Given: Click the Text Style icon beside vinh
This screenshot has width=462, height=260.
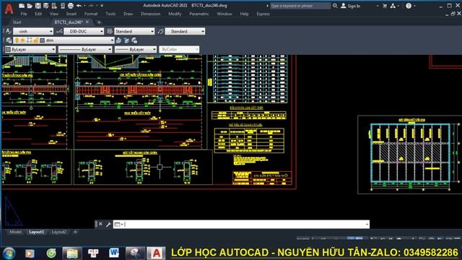Looking at the screenshot, I should point(9,31).
